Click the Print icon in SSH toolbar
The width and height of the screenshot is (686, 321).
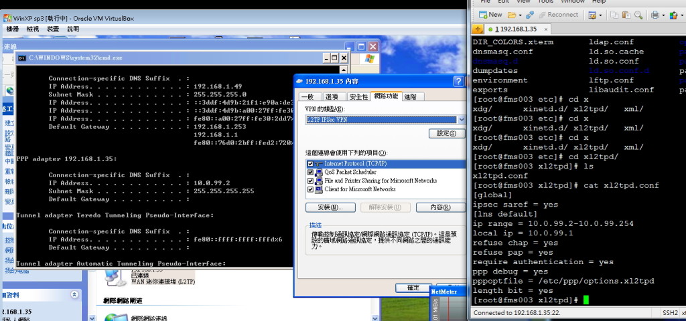tap(655, 15)
